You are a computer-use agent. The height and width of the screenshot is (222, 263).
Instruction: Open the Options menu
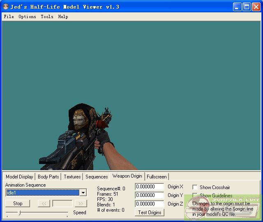click(x=27, y=17)
